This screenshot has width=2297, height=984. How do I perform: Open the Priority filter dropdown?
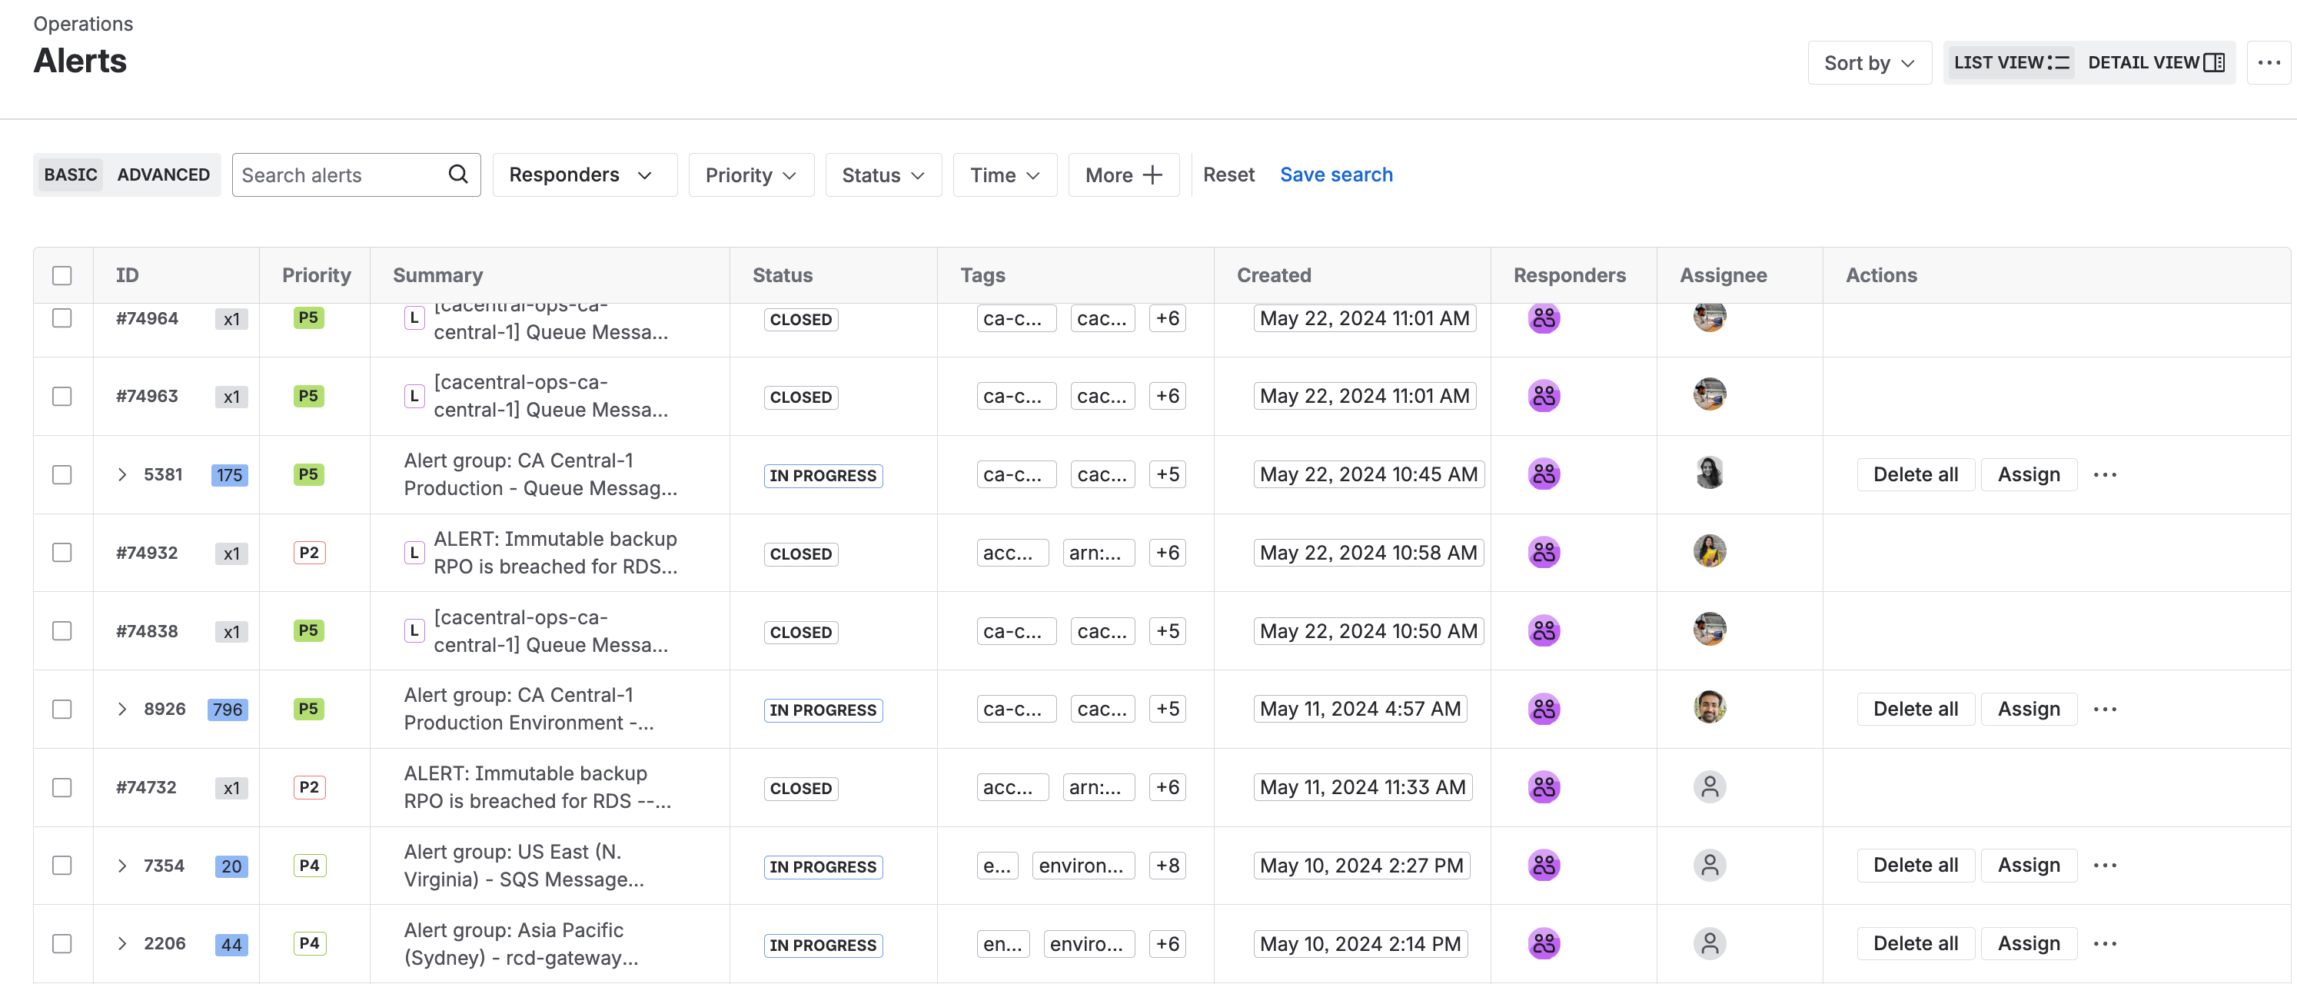click(750, 175)
